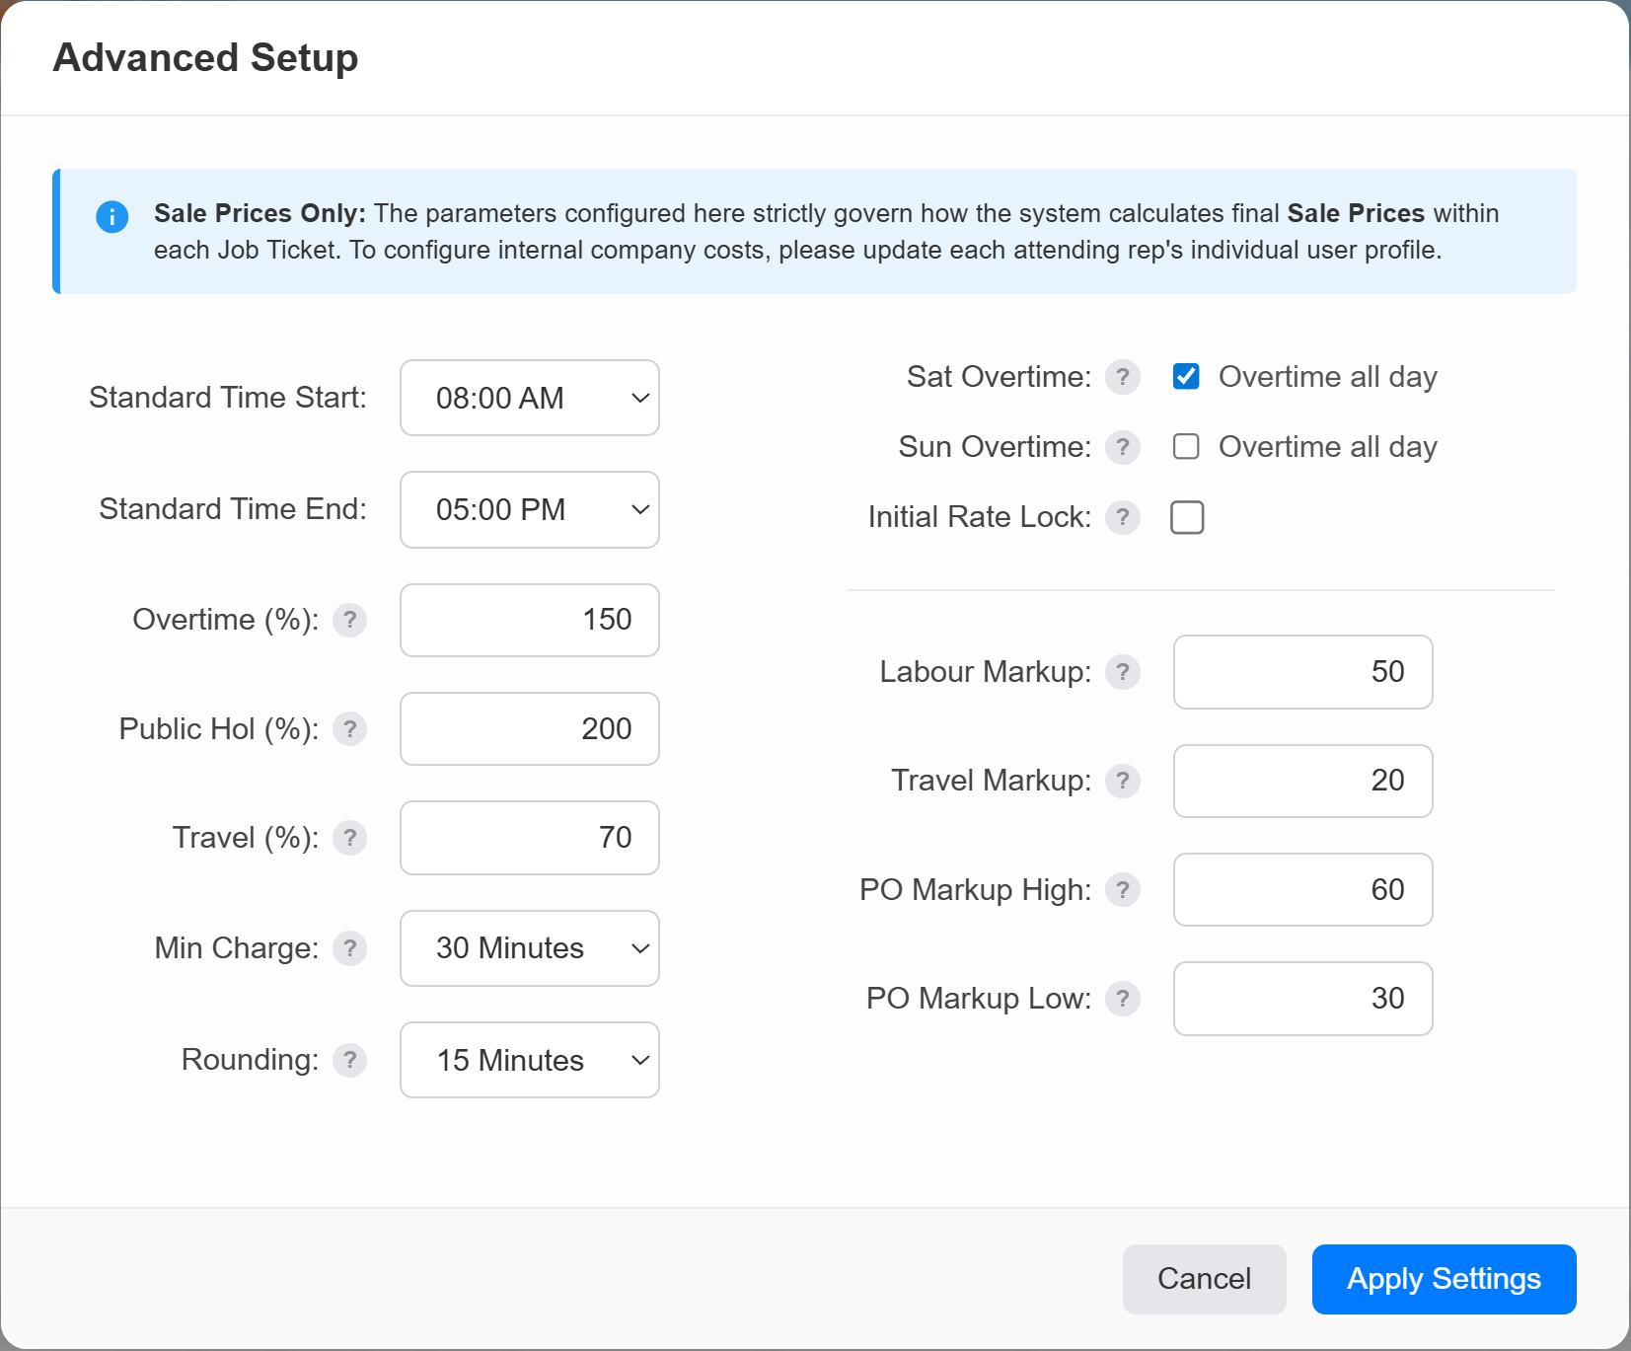Open the Labour Markup help icon
The height and width of the screenshot is (1351, 1631).
(x=1122, y=672)
